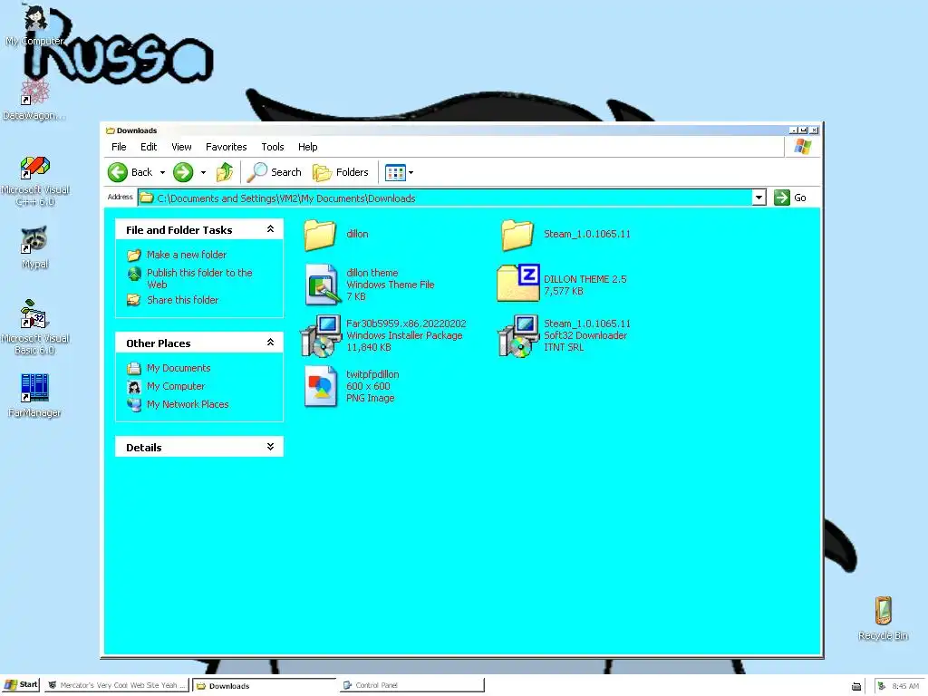Select the dillon theme file icon
928x696 pixels.
point(322,285)
